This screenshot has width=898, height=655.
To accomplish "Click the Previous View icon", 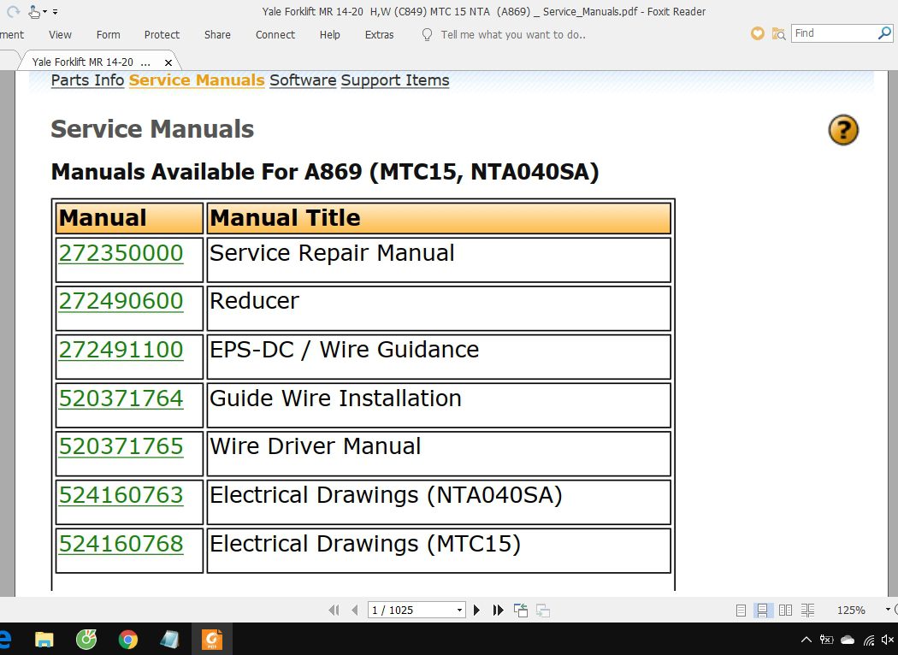I will [520, 610].
